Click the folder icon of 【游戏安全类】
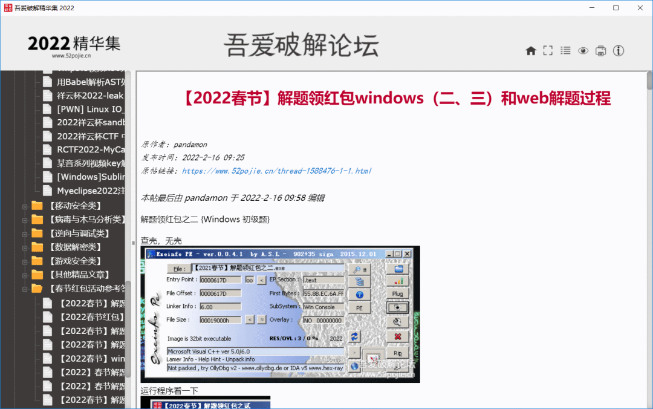 pos(37,261)
